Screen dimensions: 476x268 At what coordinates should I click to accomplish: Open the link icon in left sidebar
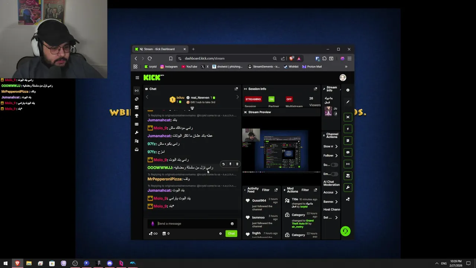click(136, 99)
